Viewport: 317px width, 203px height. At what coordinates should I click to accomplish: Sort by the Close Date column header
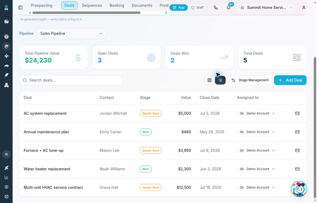click(x=210, y=98)
